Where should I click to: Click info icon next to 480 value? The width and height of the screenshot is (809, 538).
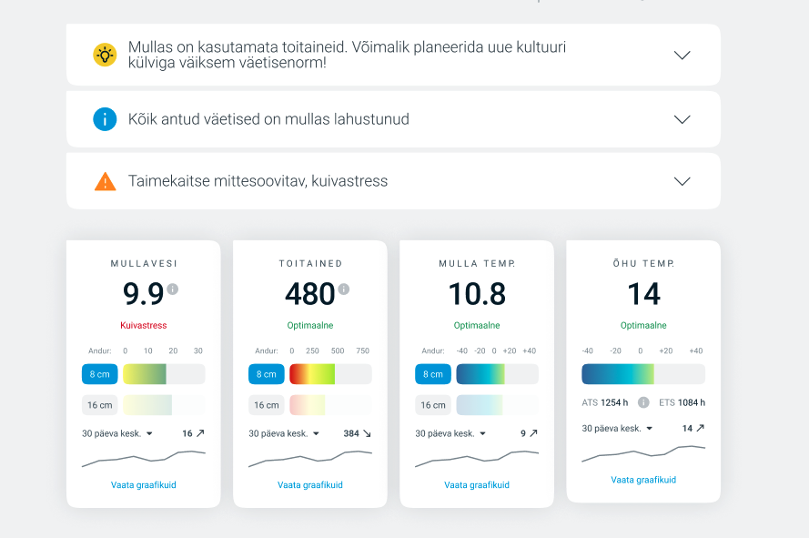(x=344, y=289)
